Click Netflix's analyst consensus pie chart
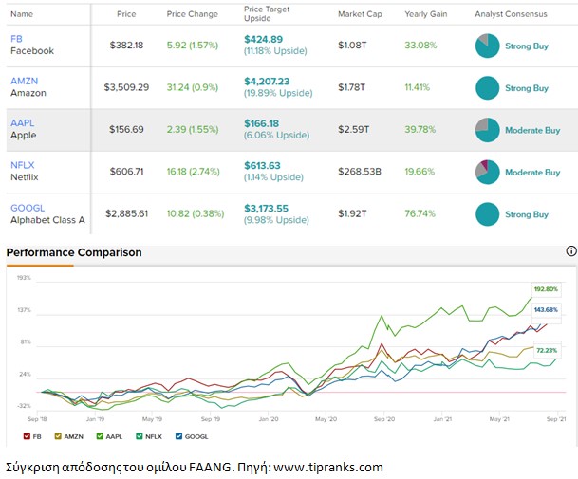The height and width of the screenshot is (479, 578). 487,172
